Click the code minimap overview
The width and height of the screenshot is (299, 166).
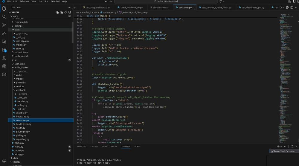(287, 78)
